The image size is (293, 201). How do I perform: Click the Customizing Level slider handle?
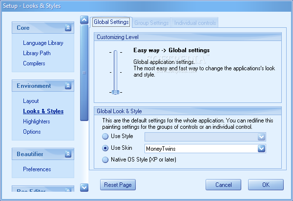(x=115, y=92)
